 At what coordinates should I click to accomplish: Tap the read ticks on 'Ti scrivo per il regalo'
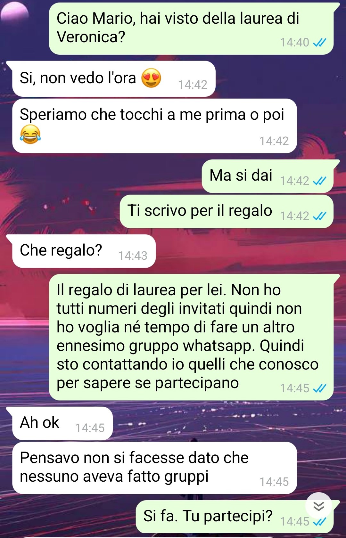tap(319, 216)
